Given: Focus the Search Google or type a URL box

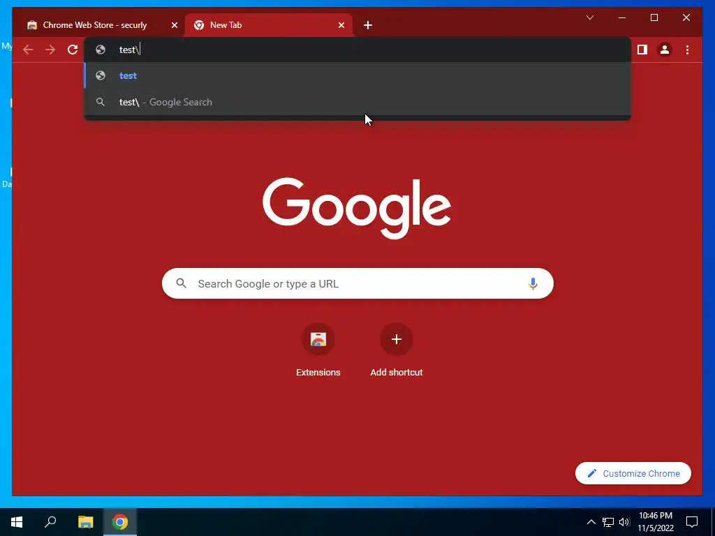Looking at the screenshot, I should [x=357, y=283].
